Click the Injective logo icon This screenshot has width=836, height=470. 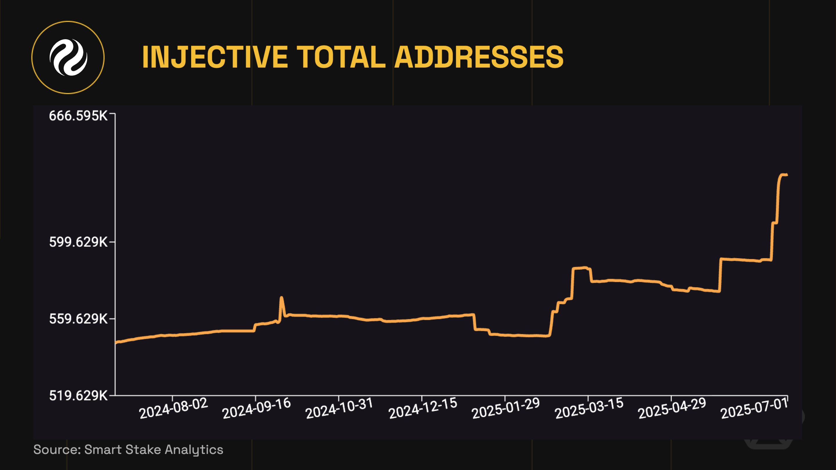tap(68, 57)
